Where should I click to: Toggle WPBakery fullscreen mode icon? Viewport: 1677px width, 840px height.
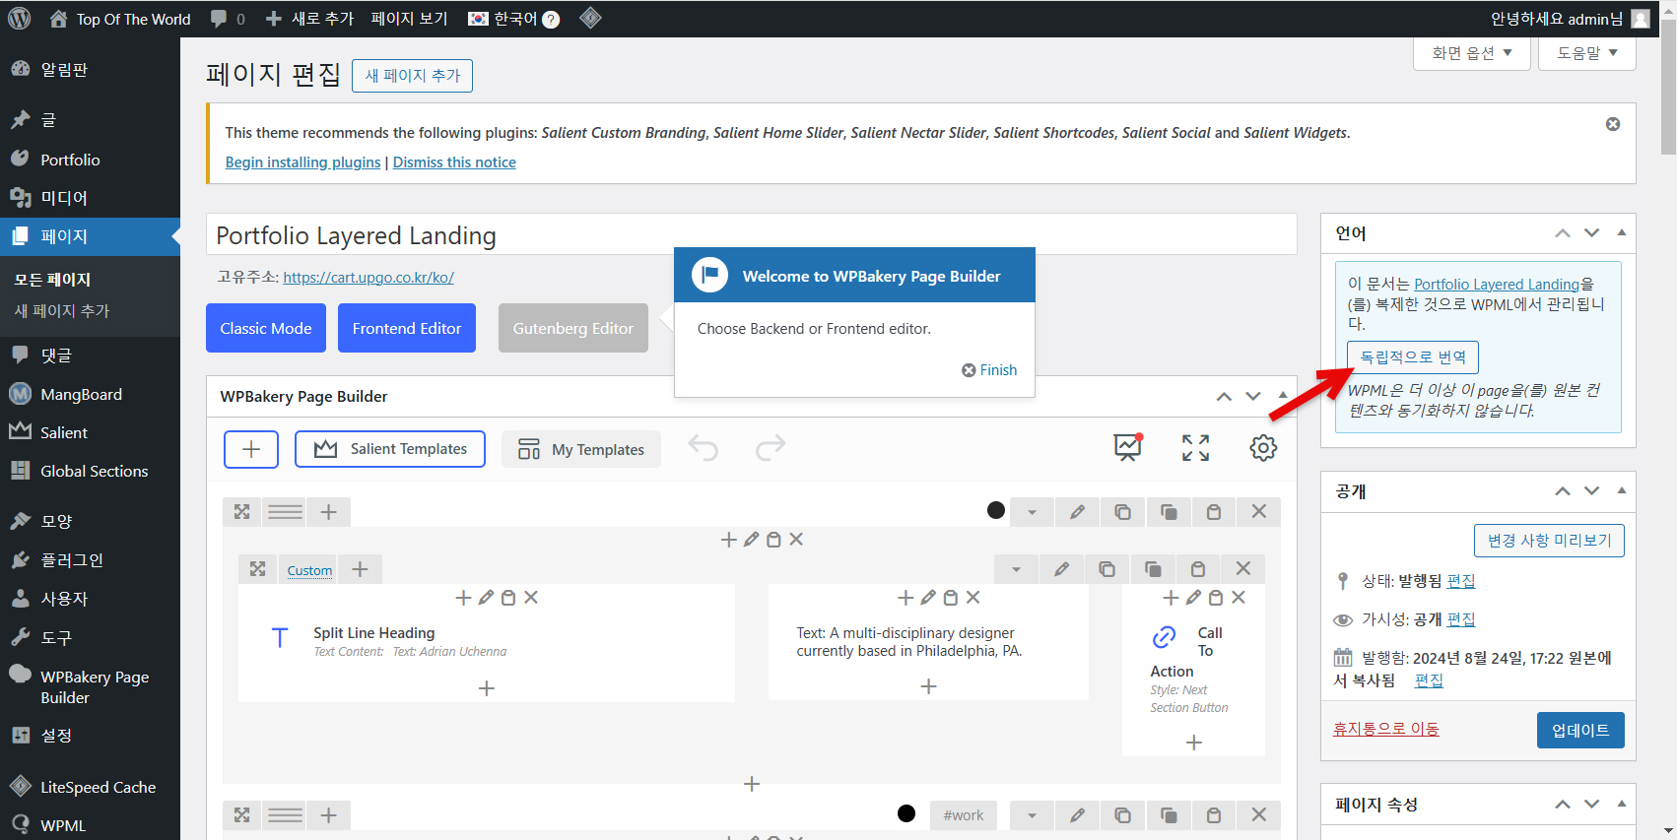(1195, 448)
